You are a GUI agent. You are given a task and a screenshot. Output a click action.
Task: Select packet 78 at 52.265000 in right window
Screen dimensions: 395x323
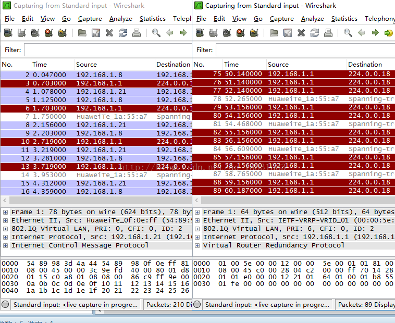tap(294, 99)
